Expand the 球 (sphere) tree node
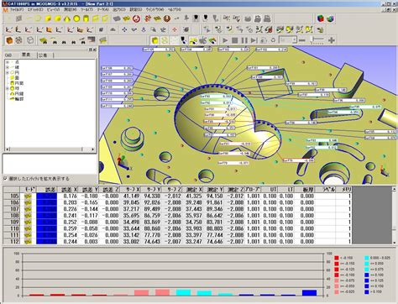398x304 pixels. point(8,88)
